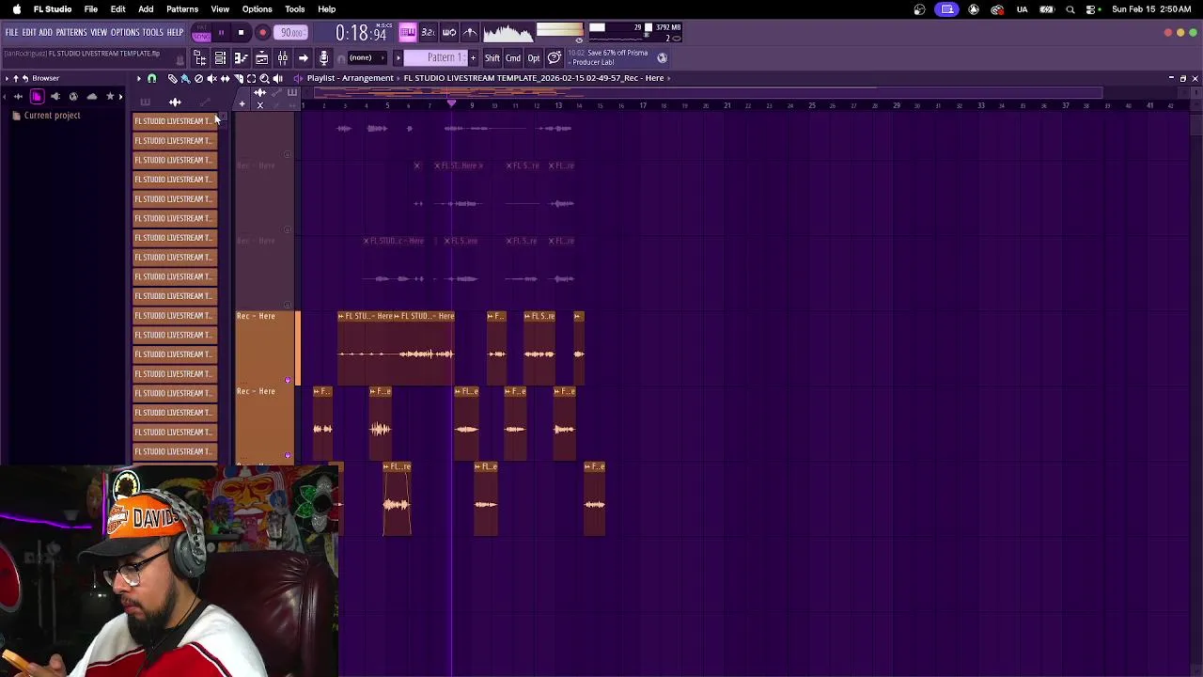Open the OPTIONS menu in FL toolbar
This screenshot has height=677, width=1203.
(125, 32)
